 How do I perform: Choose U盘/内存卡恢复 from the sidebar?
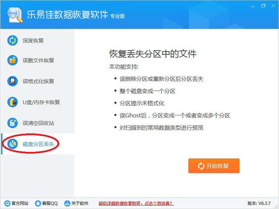tap(37, 102)
